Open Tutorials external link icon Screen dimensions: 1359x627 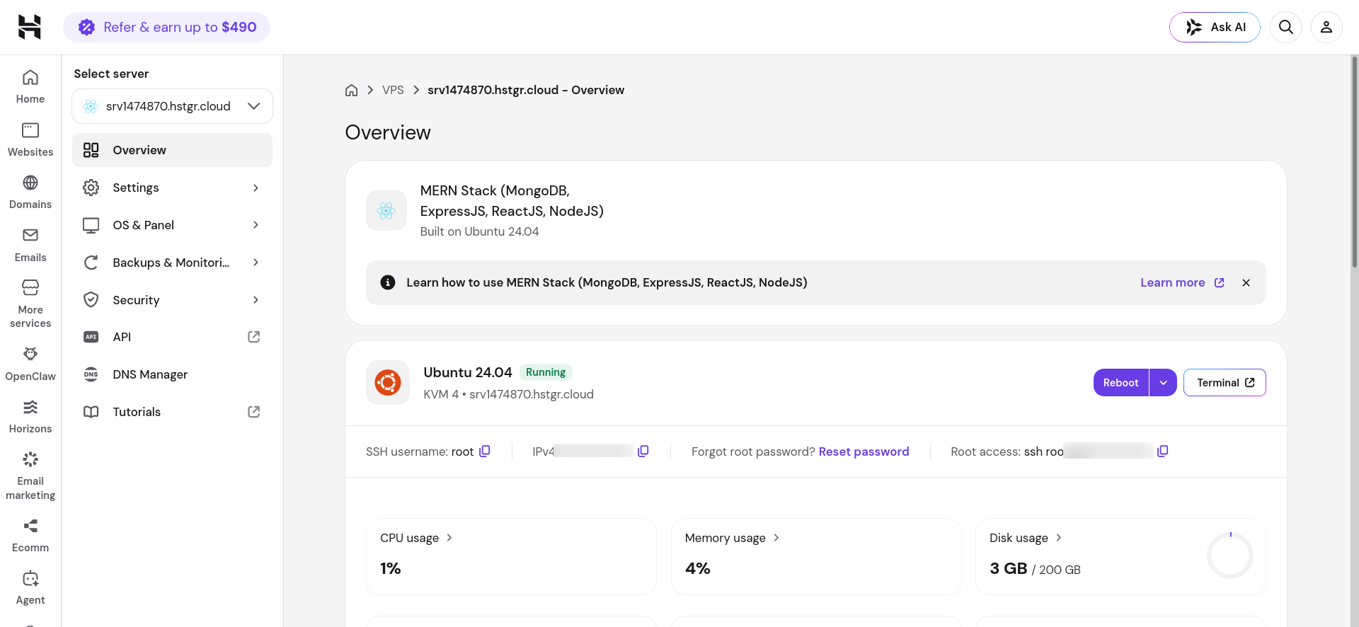point(254,412)
